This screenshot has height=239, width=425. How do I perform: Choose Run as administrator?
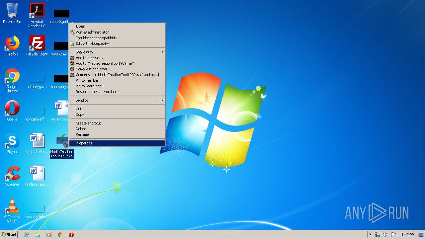[x=117, y=32]
